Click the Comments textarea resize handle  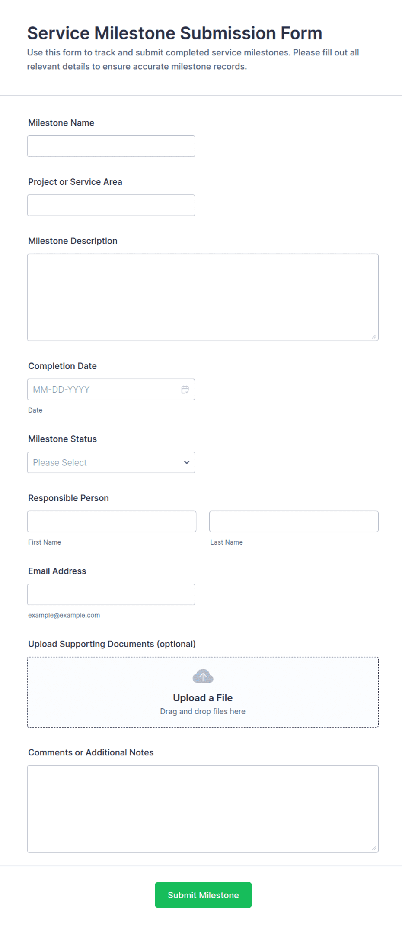tap(374, 848)
